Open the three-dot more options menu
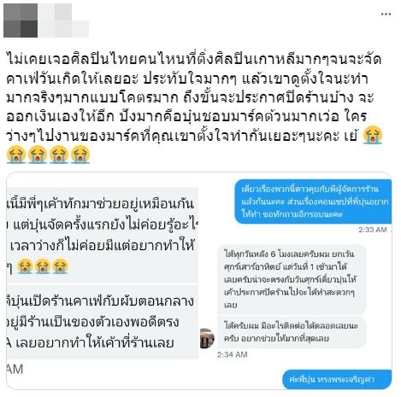401x397 pixels. [386, 14]
